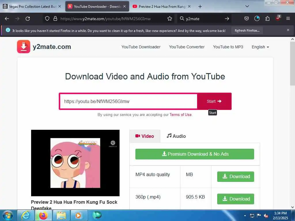Open the Pocket save icon

(247, 19)
